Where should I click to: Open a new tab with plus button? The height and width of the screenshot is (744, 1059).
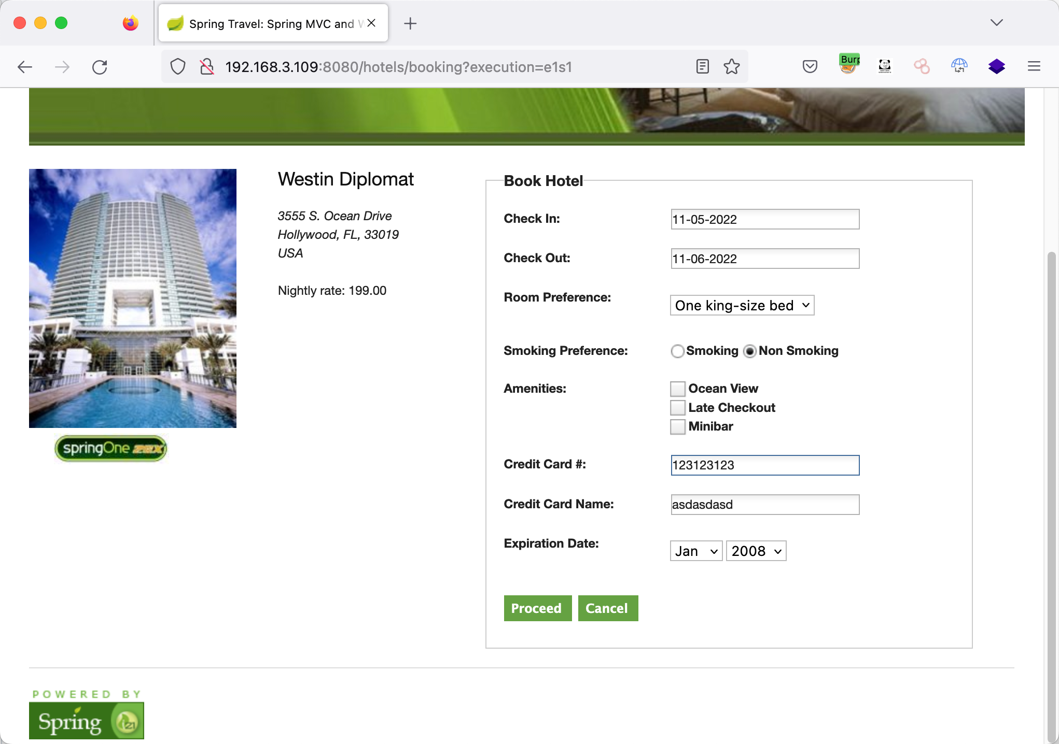point(410,24)
